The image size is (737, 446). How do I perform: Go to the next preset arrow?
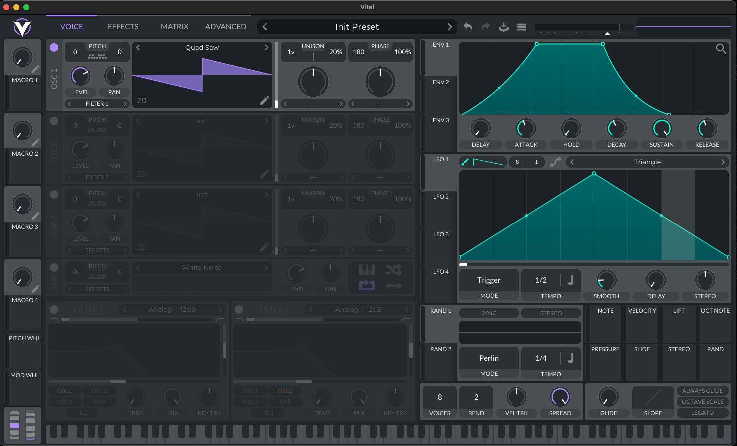click(449, 27)
